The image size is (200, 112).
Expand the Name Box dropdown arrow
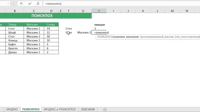[x=8, y=3]
